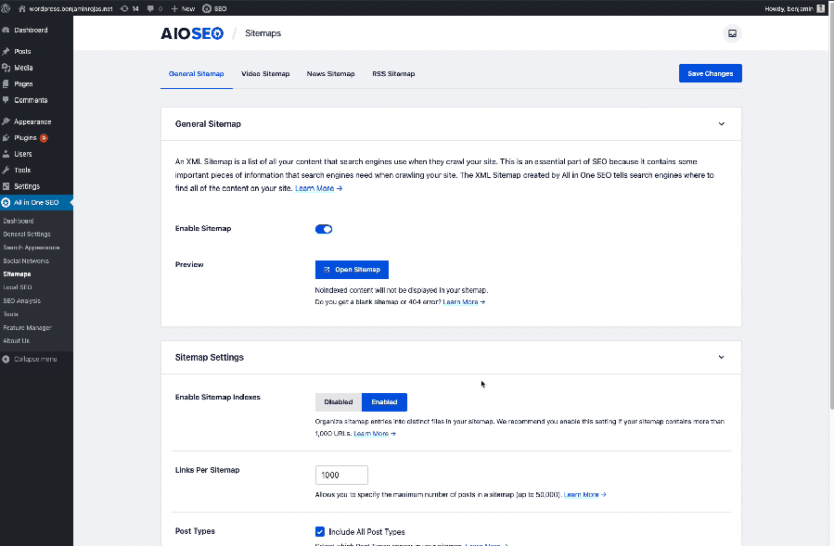Select Disabled for Sitemap Indexes
The width and height of the screenshot is (834, 546).
coord(339,402)
